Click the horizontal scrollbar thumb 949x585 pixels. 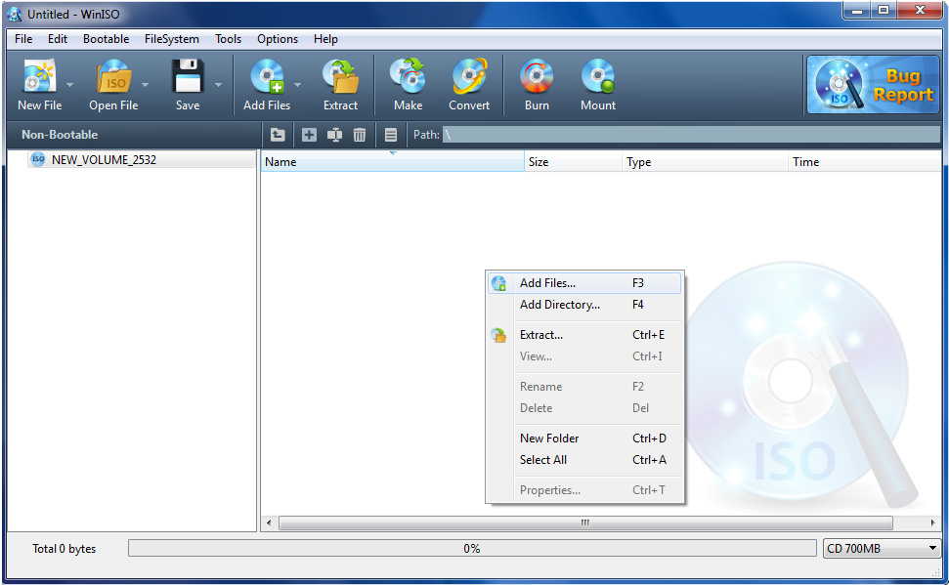coord(585,522)
